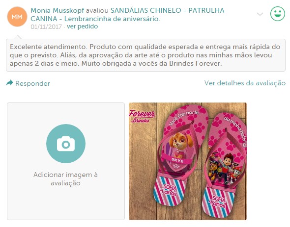
Task: Click the Forever Brindes logo in the photo
Action: [142, 116]
